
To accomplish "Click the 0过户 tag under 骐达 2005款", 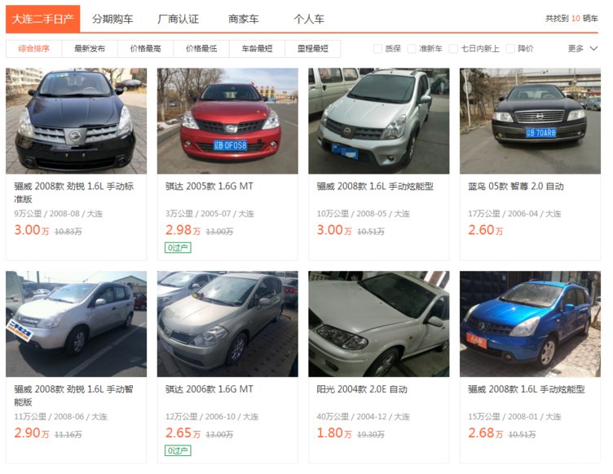I will click(x=178, y=248).
